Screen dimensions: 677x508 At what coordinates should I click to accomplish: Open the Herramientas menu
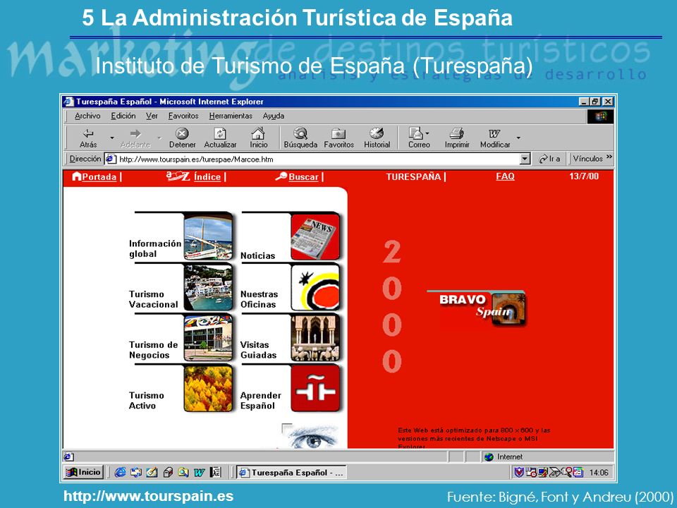tap(231, 116)
